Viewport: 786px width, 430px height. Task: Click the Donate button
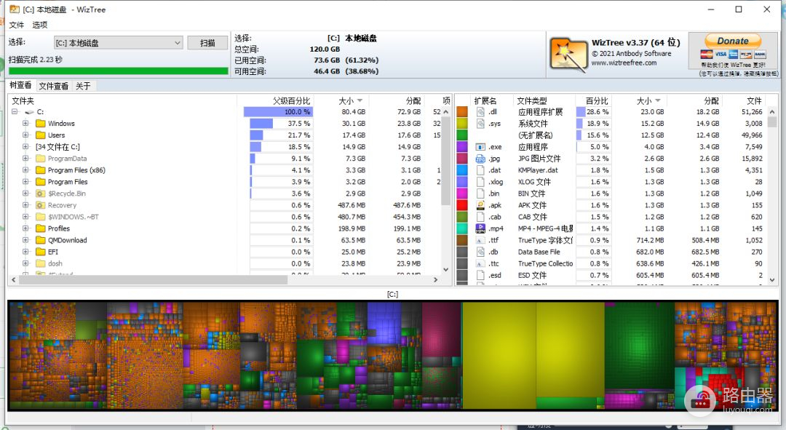(733, 41)
